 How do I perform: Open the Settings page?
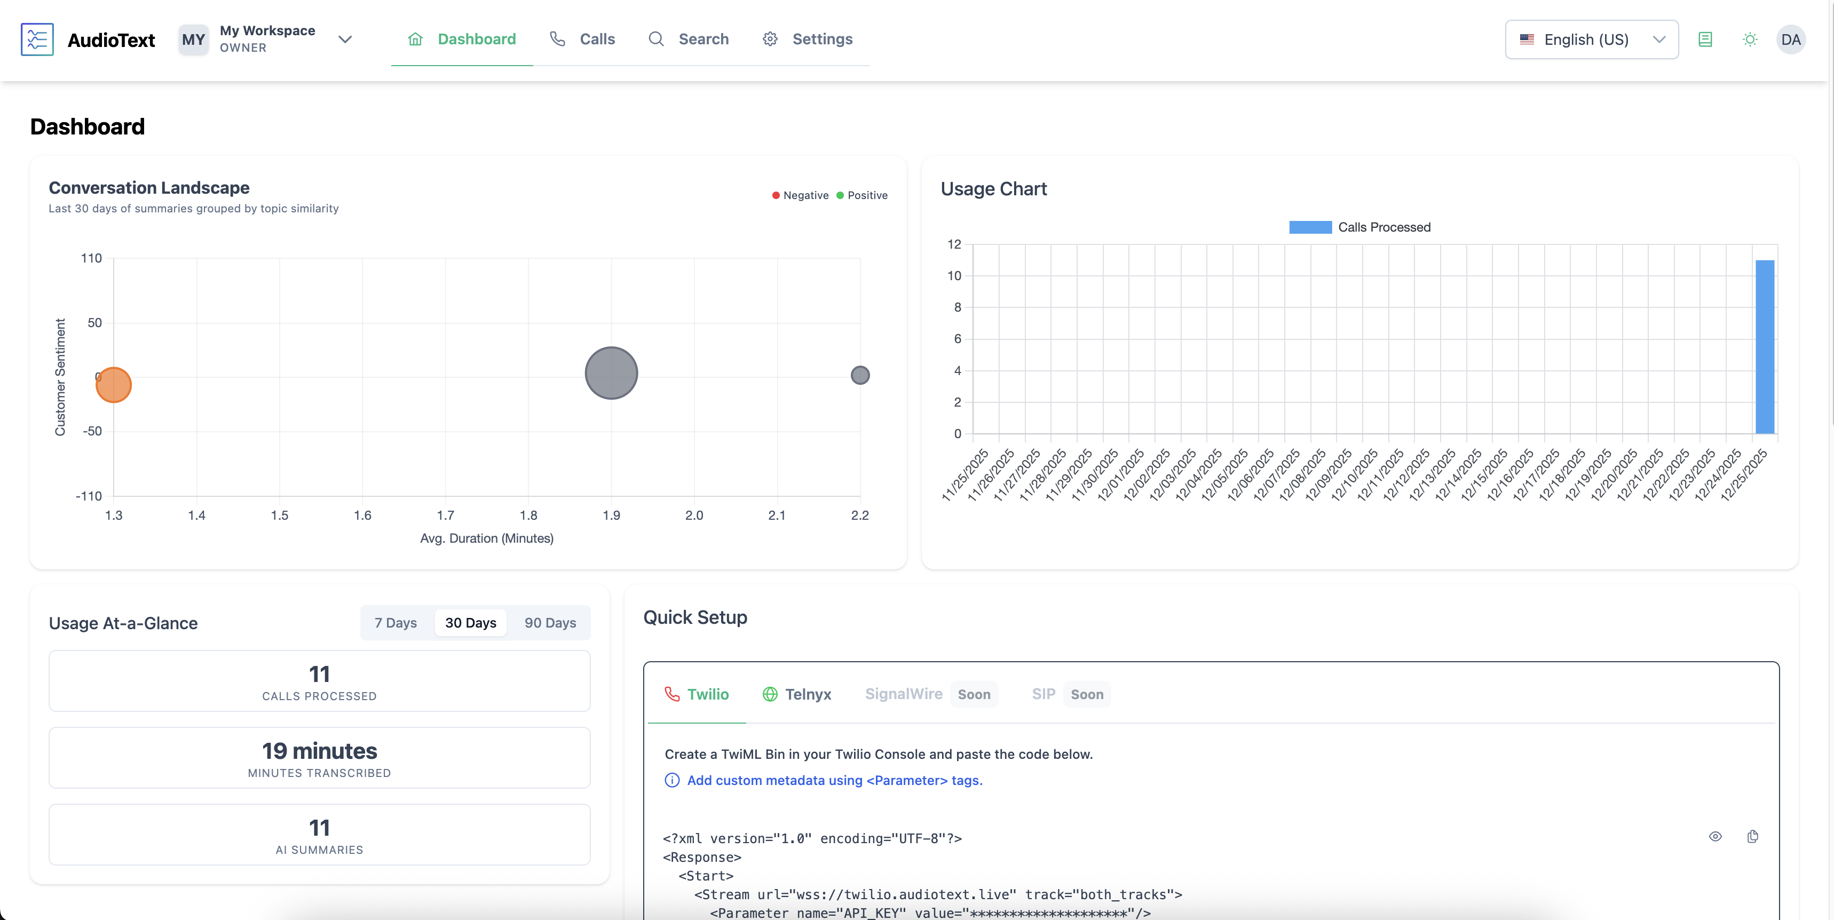coord(808,39)
